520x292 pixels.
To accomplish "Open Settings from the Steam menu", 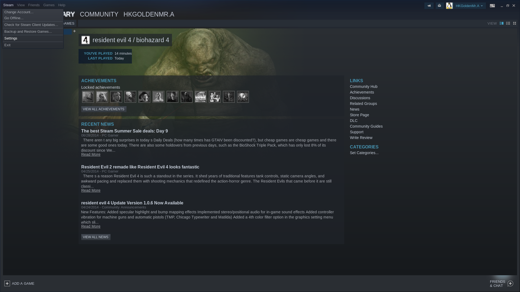I will click(33, 38).
